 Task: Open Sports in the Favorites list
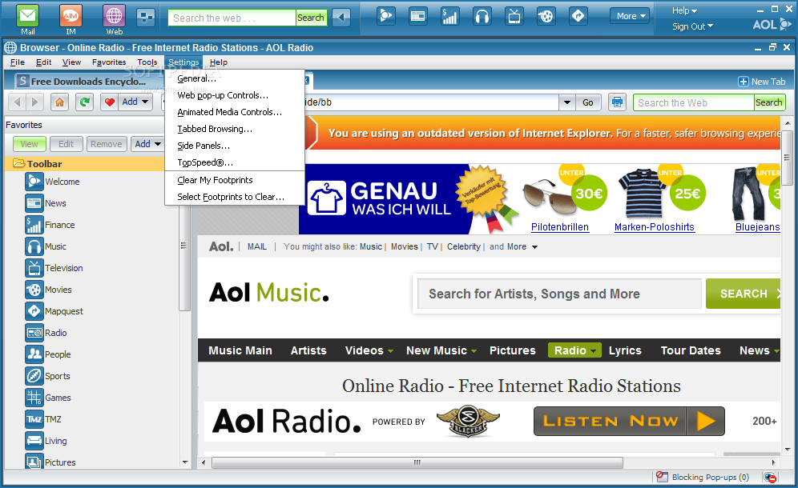click(x=48, y=376)
